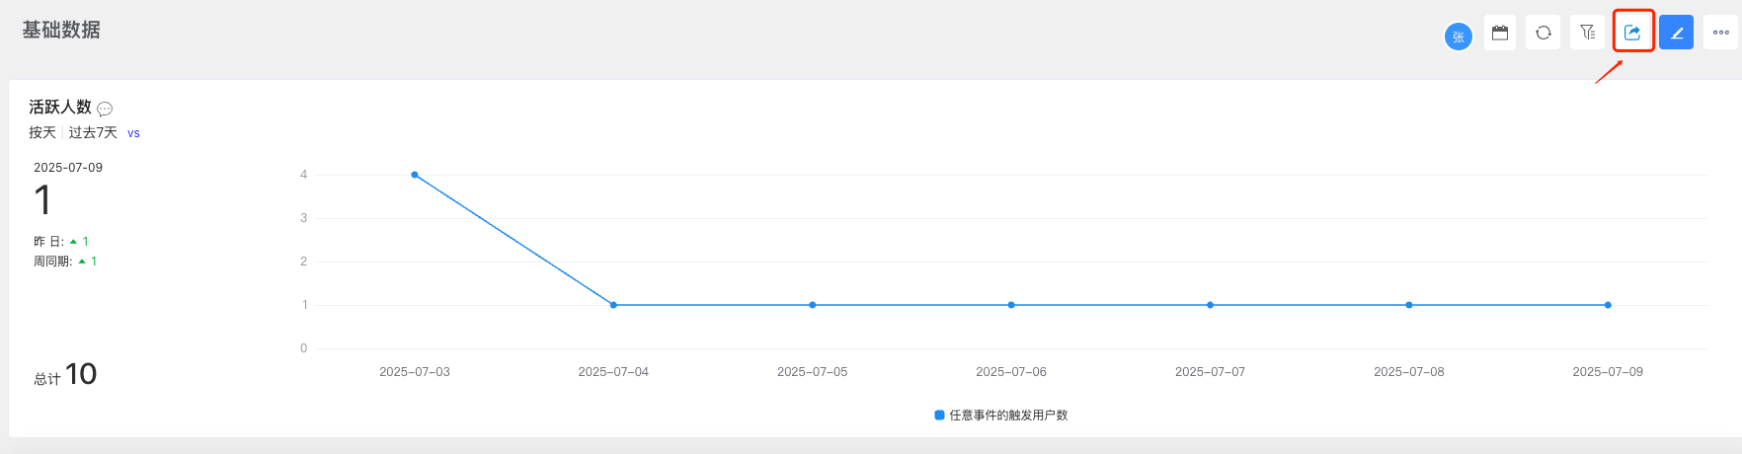This screenshot has height=454, width=1742.
Task: Click the comment bubble next to 活跃人数
Action: 105,109
